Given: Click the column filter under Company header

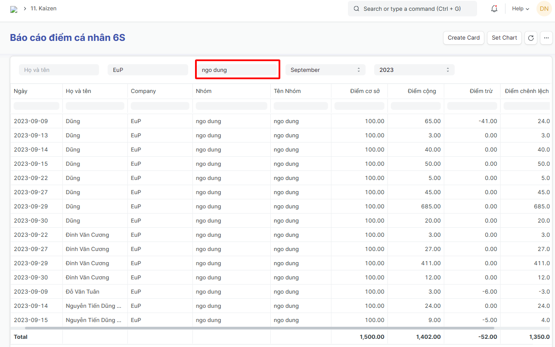Looking at the screenshot, I should click(x=160, y=106).
